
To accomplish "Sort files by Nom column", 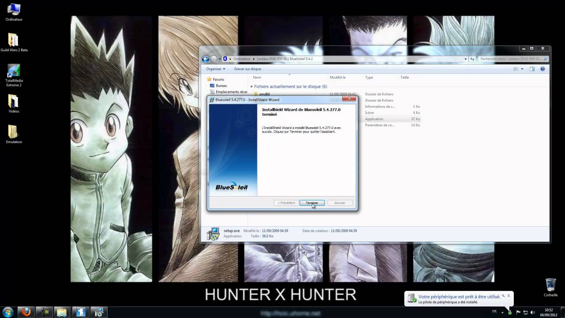I will point(257,77).
